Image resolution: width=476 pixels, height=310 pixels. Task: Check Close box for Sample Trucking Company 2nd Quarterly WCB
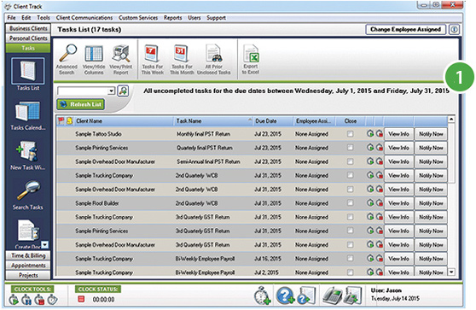(350, 175)
